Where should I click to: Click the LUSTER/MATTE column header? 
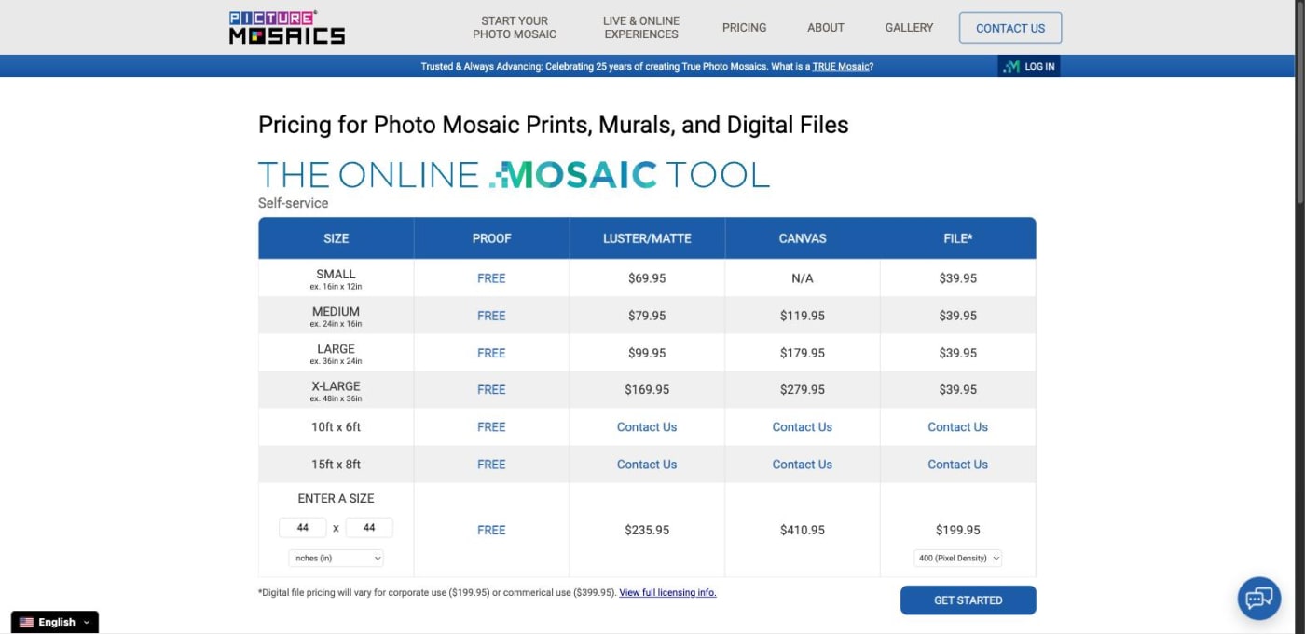click(647, 238)
